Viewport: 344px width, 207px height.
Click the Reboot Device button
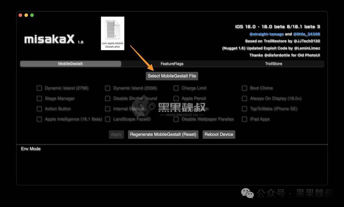[219, 135]
